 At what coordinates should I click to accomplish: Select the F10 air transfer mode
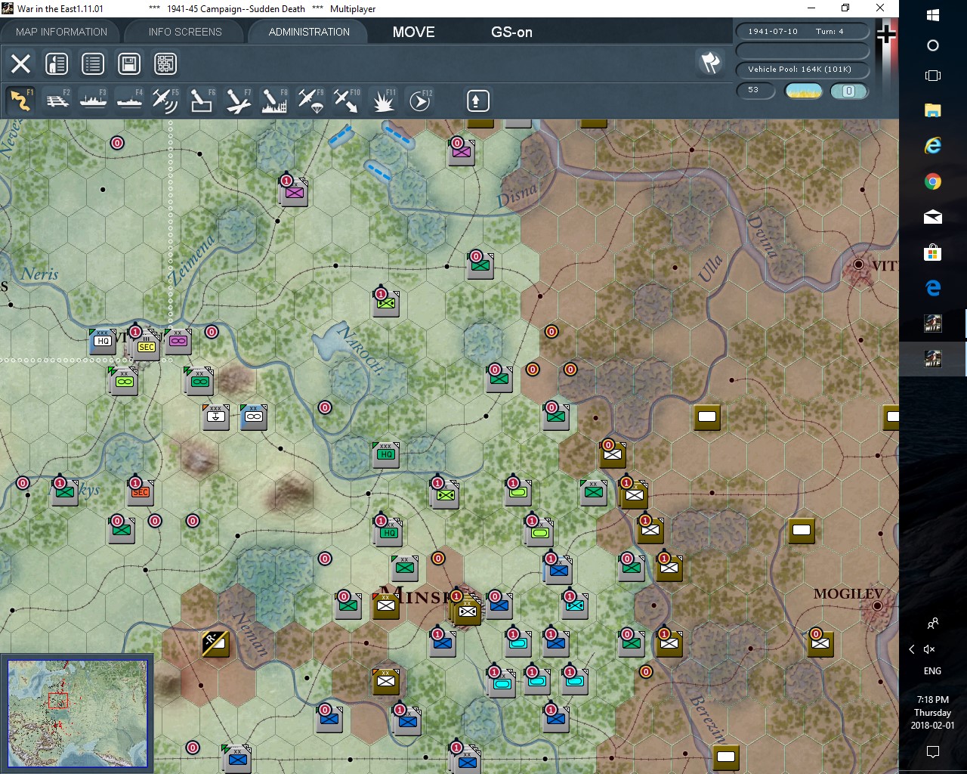coord(347,101)
